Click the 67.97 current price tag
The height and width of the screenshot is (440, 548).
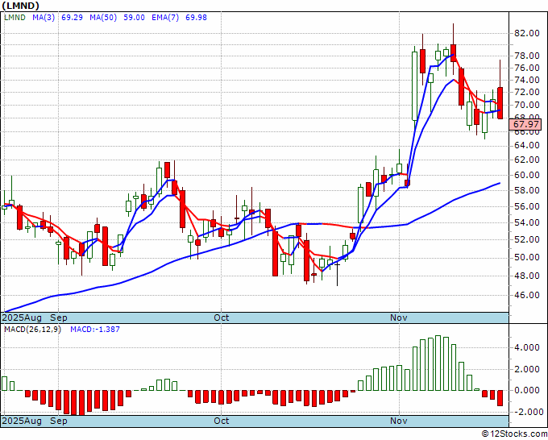525,124
